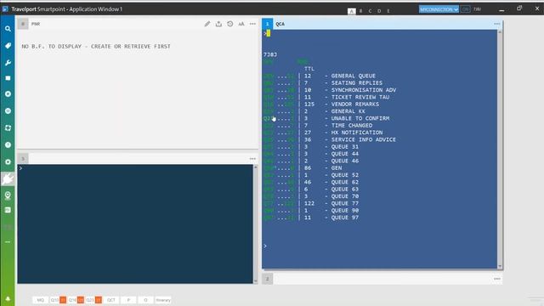Open the wrench tools icon in sidebar

click(x=8, y=62)
